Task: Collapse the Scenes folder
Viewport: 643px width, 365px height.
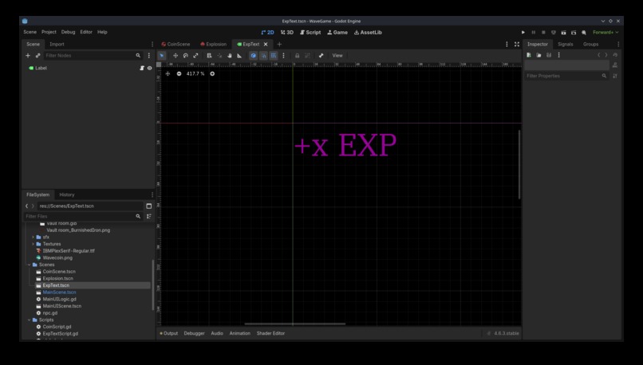Action: pyautogui.click(x=29, y=265)
